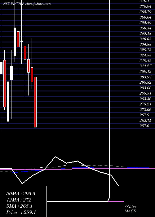This screenshot has height=217, width=155.
Task: Click the Price : 259.1 readout
Action: pyautogui.click(x=22, y=212)
